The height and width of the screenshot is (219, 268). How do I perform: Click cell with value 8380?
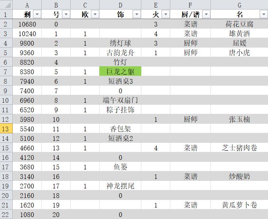coord(27,71)
